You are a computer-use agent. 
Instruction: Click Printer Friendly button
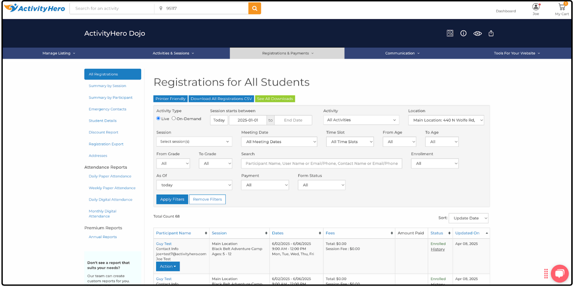coord(170,99)
